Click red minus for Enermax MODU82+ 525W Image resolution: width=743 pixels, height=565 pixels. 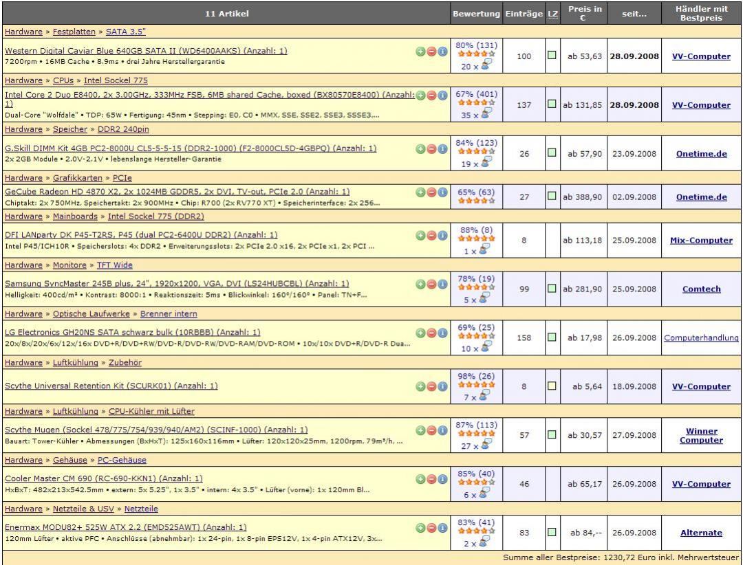pyautogui.click(x=431, y=528)
